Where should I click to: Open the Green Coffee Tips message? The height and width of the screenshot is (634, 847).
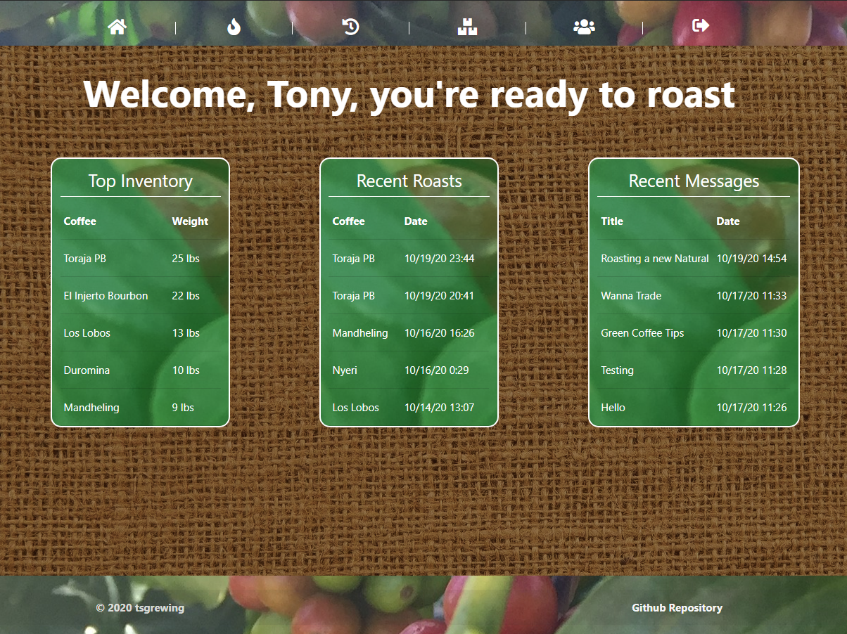[x=642, y=333]
